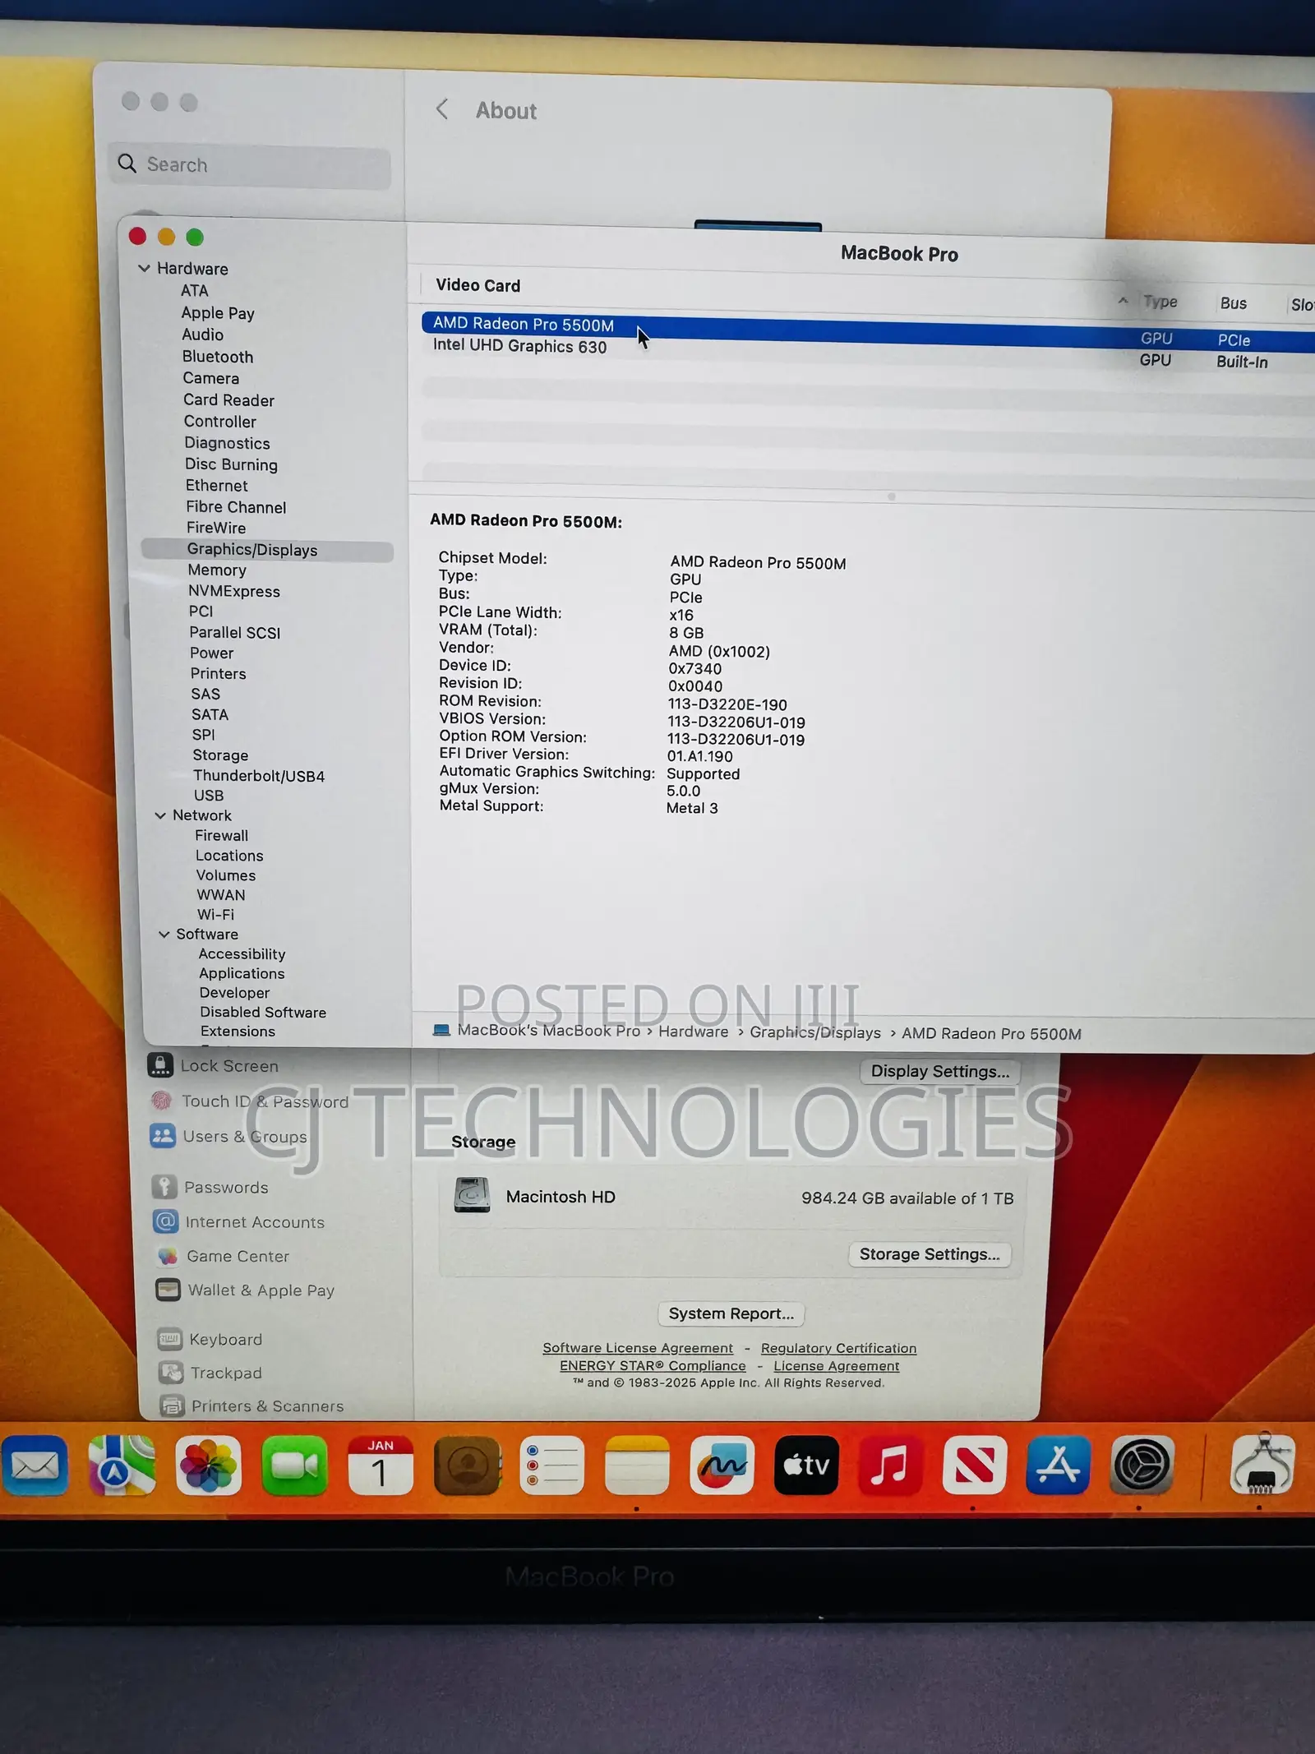Select Applications under Software
The width and height of the screenshot is (1315, 1754).
(242, 973)
